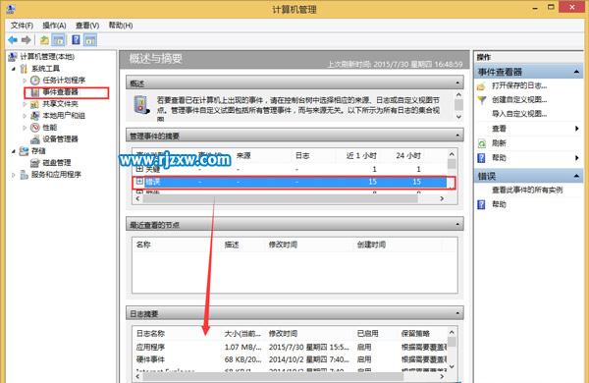Select 存储 in the tree
Screen dimensions: 589x383
coord(38,151)
